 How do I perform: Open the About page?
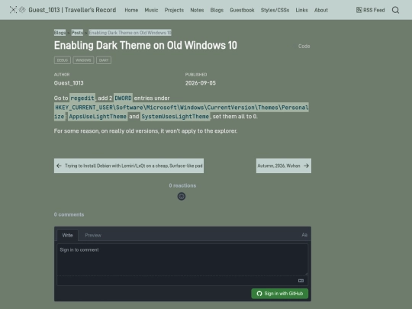pos(321,10)
